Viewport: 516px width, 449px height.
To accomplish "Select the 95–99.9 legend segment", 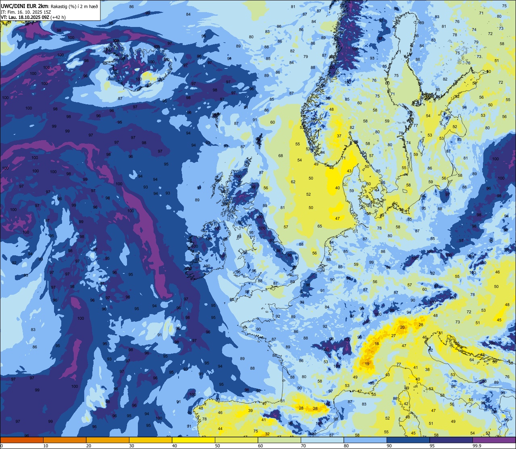I will 451,440.
